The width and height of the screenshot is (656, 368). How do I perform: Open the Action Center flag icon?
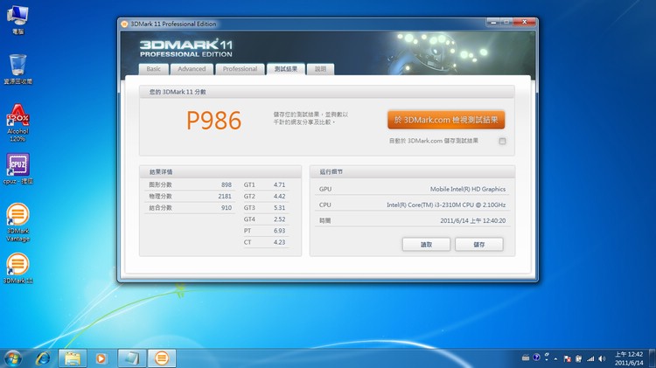(x=568, y=358)
